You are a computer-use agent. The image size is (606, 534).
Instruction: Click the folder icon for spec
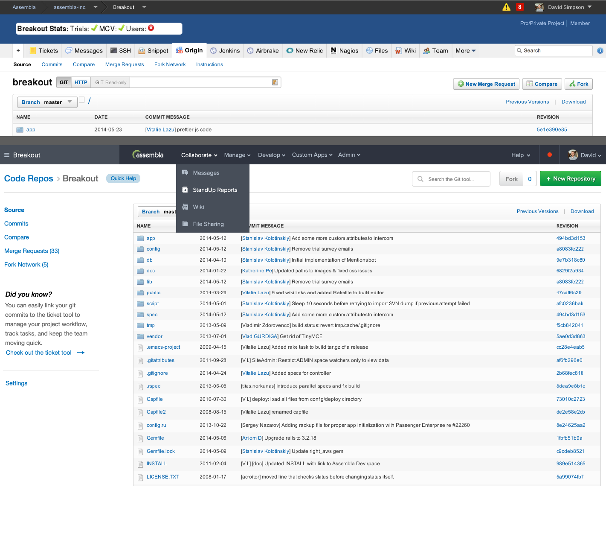(x=140, y=315)
